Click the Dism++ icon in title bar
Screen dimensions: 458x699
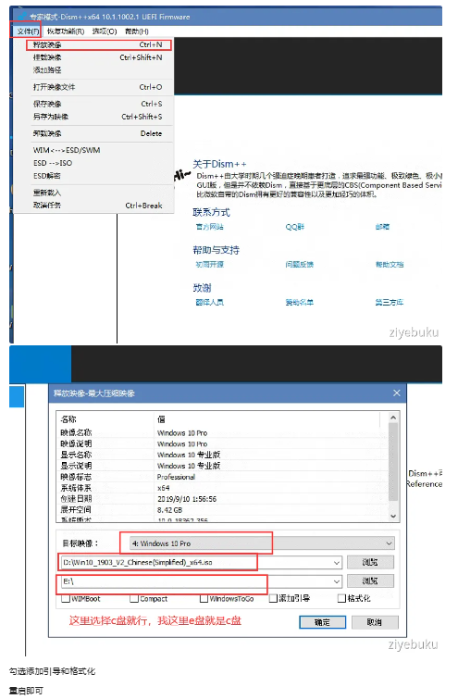(22, 17)
